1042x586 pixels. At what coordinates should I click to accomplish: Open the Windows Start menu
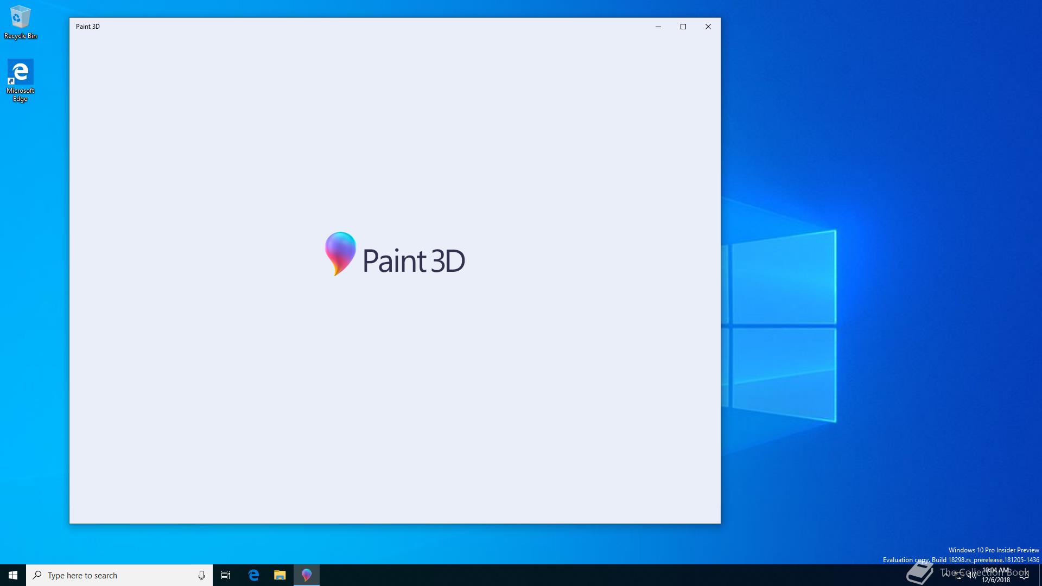tap(13, 575)
